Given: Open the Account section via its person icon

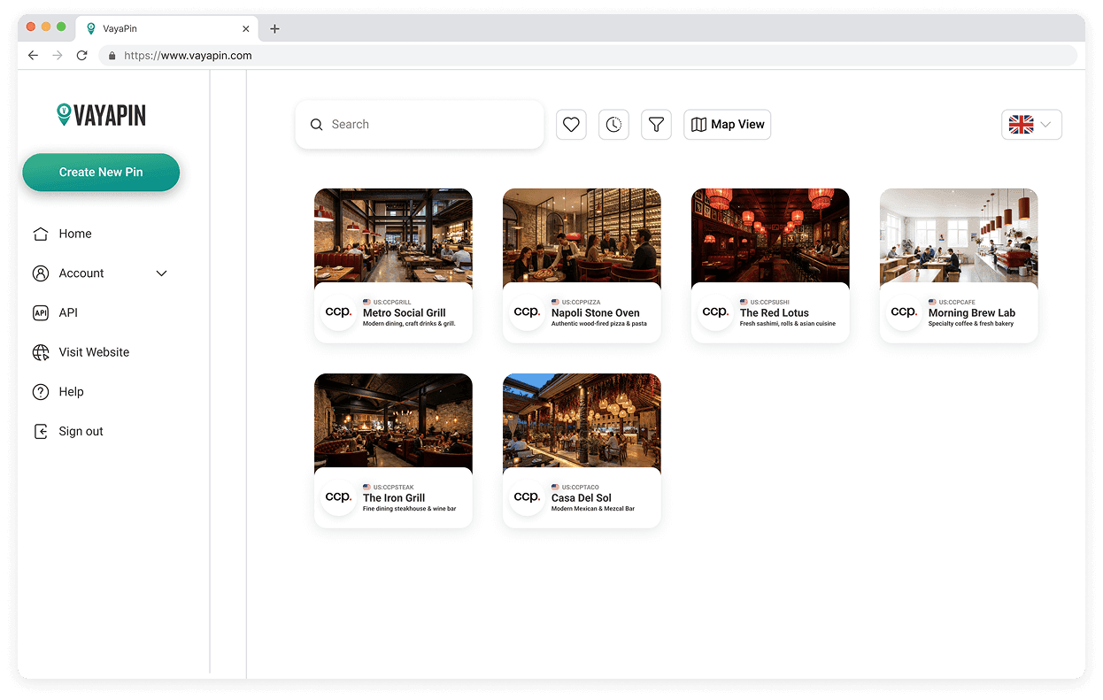Looking at the screenshot, I should 41,273.
